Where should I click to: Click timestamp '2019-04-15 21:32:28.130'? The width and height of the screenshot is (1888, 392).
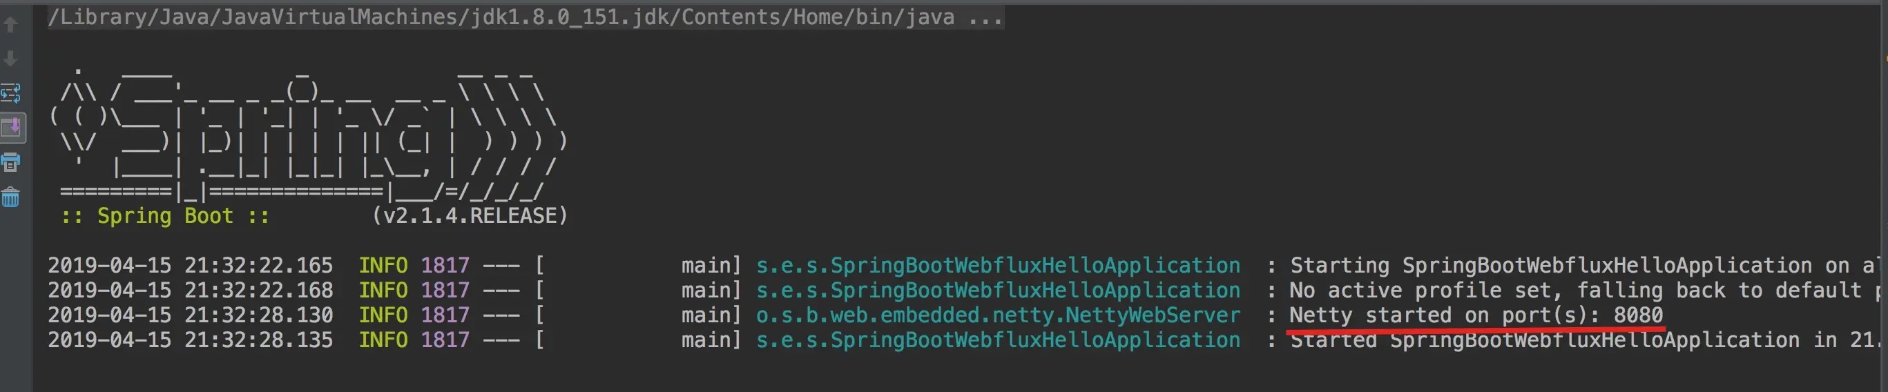point(191,315)
